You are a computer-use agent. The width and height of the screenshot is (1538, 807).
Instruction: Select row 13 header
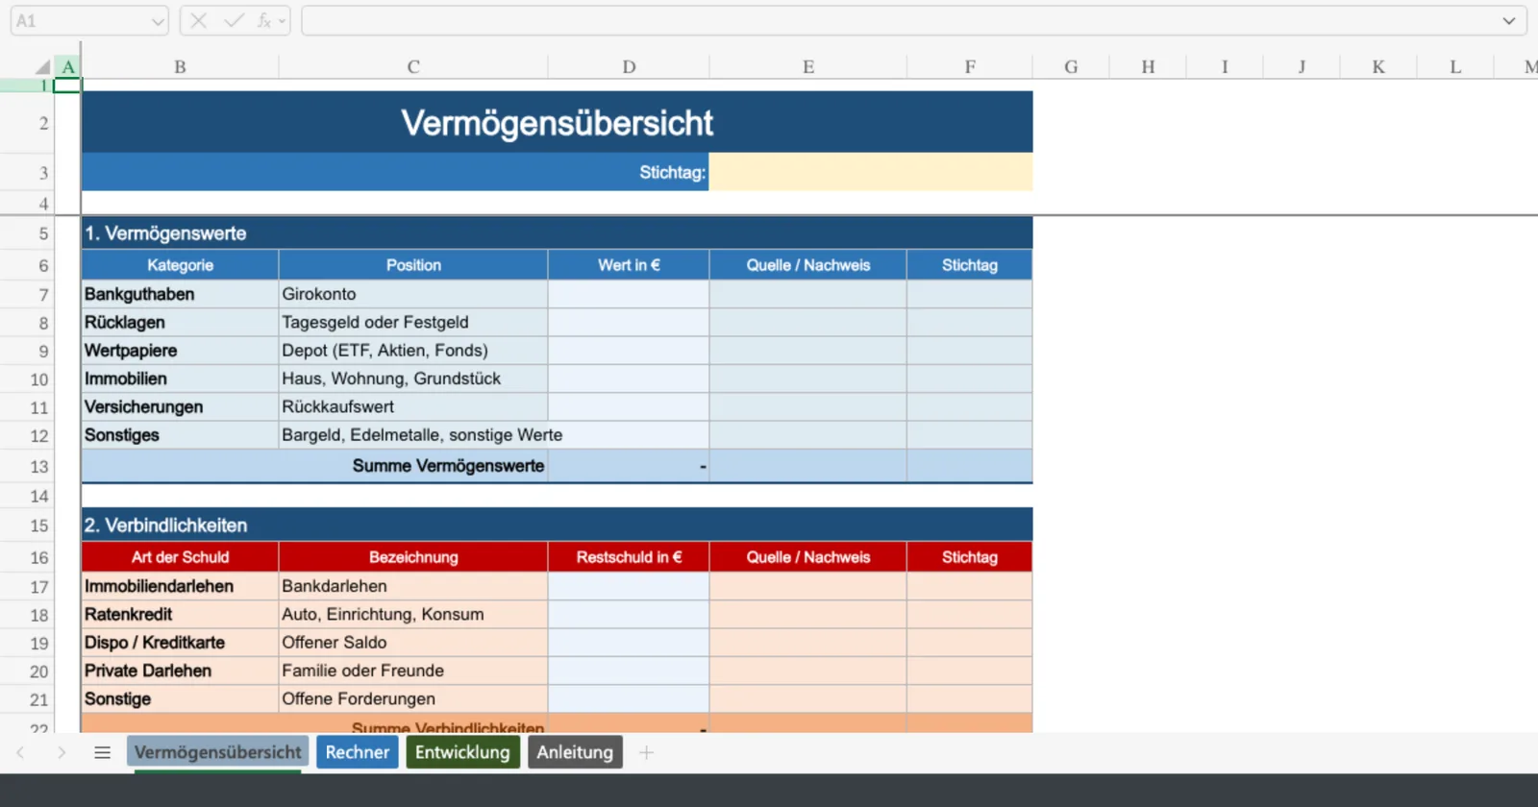pyautogui.click(x=27, y=466)
